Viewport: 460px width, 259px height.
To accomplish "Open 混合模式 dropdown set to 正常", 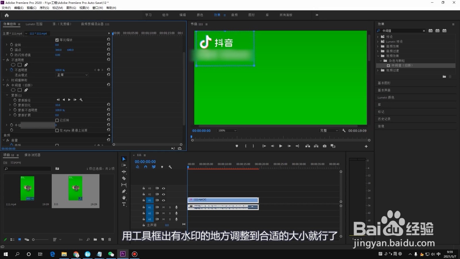I will (x=72, y=75).
